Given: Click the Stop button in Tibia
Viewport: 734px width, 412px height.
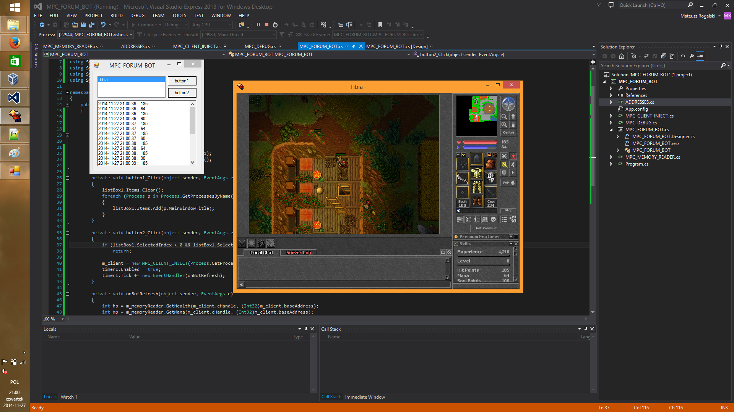Looking at the screenshot, I should pyautogui.click(x=508, y=211).
